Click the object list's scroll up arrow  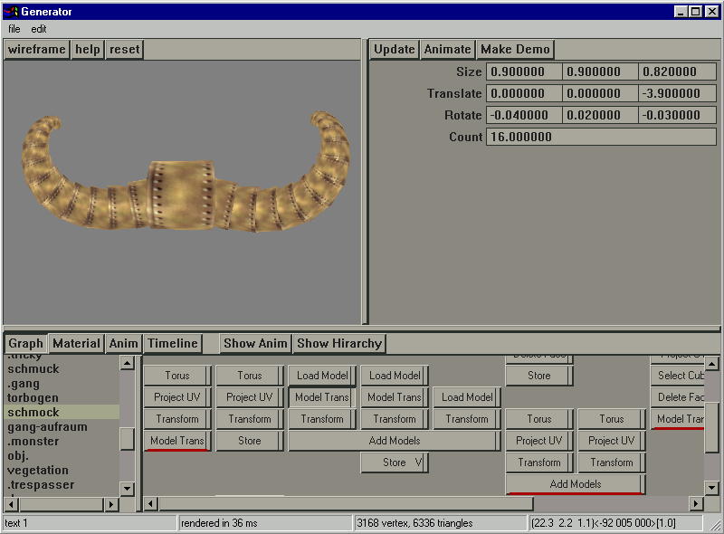[128, 363]
